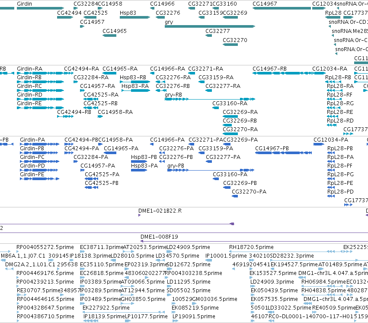The image size is (368, 323).
Task: Select the long gry gene bar
Action: point(210,26)
